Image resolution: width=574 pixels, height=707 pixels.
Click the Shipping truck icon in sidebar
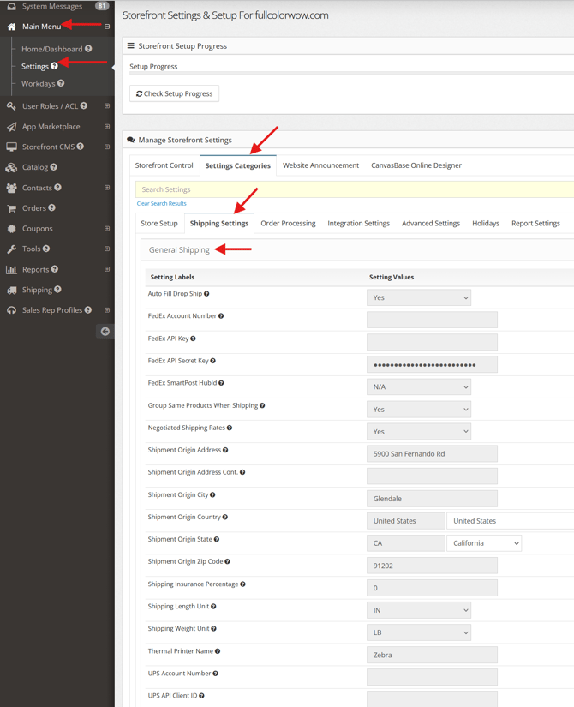[x=11, y=291]
